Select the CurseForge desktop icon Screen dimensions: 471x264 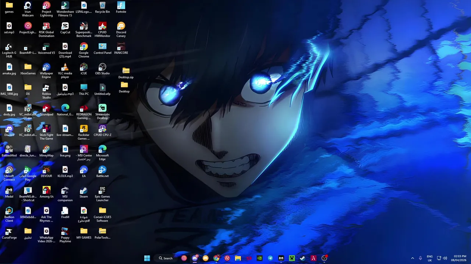pyautogui.click(x=9, y=234)
